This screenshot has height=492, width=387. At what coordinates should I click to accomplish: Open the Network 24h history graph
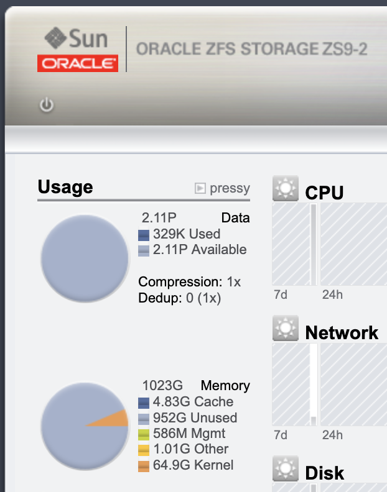[x=353, y=385]
